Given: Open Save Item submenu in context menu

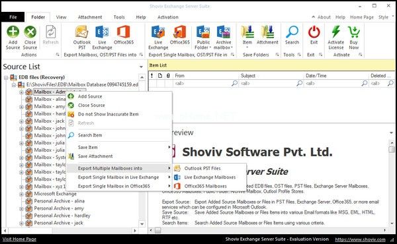Looking at the screenshot, I should point(119,147).
